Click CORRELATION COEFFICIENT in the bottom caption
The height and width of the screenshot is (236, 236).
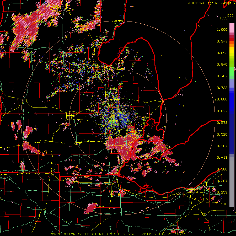coord(77,234)
